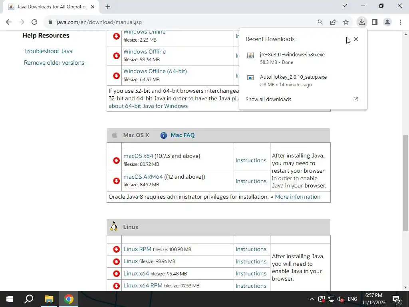This screenshot has height=307, width=409.
Task: Click the address bar URL
Action: point(99,22)
